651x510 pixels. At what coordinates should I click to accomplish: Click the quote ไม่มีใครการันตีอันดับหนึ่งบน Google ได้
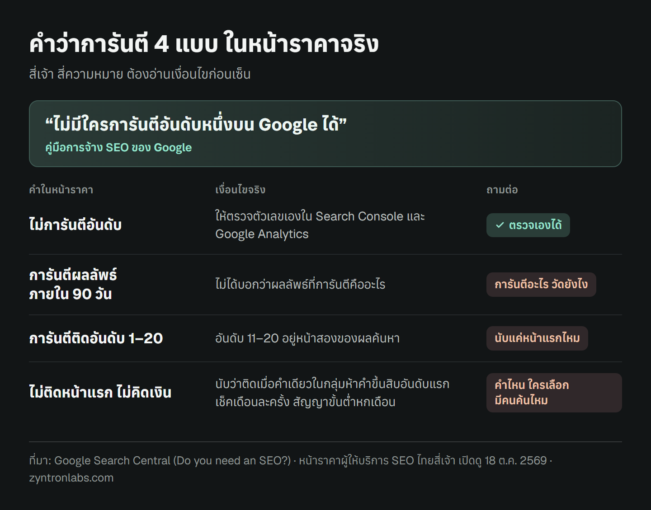(196, 124)
